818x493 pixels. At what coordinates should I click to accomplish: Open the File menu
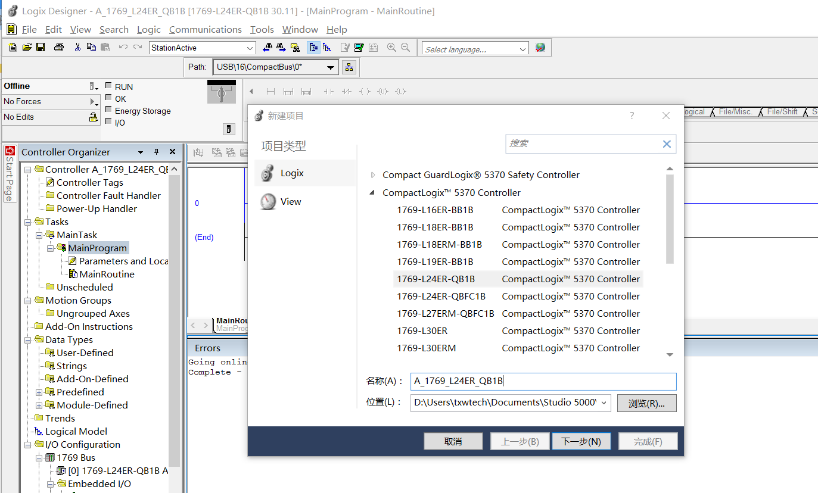click(x=29, y=29)
